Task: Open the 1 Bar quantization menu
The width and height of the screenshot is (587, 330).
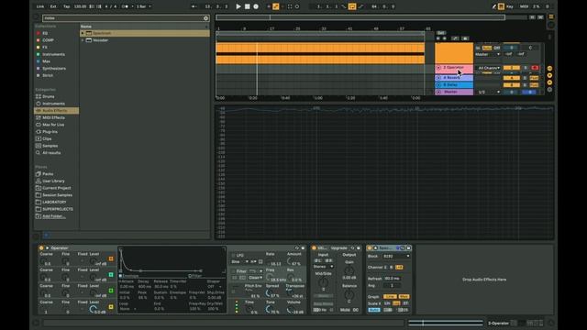Action: 144,6
